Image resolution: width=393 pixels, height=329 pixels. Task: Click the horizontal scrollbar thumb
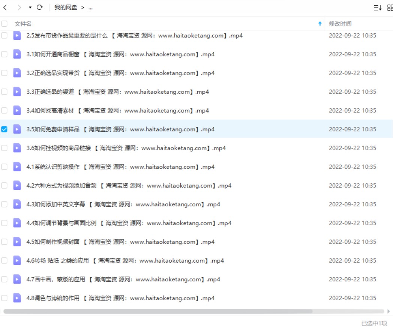pyautogui.click(x=158, y=311)
